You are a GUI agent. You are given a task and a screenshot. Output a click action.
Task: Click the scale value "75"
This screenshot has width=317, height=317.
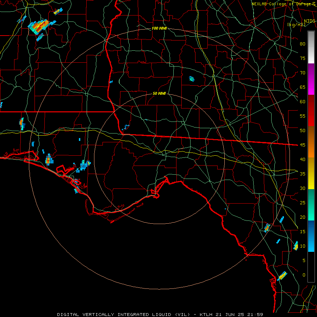(x=303, y=58)
